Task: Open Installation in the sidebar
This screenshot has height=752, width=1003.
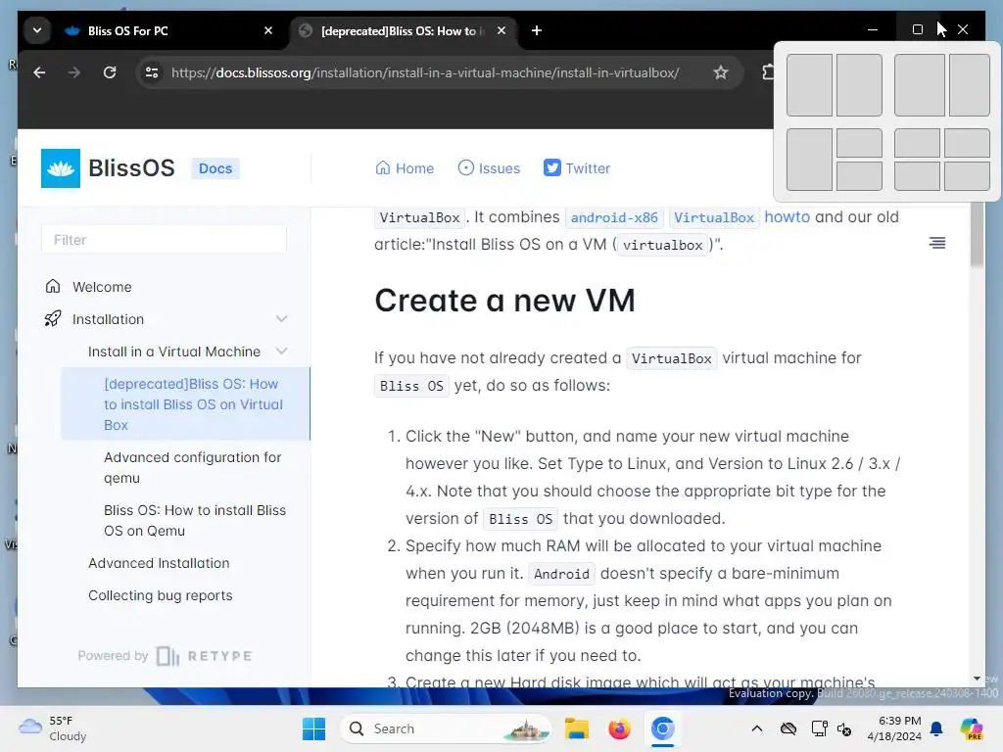Action: pos(108,319)
